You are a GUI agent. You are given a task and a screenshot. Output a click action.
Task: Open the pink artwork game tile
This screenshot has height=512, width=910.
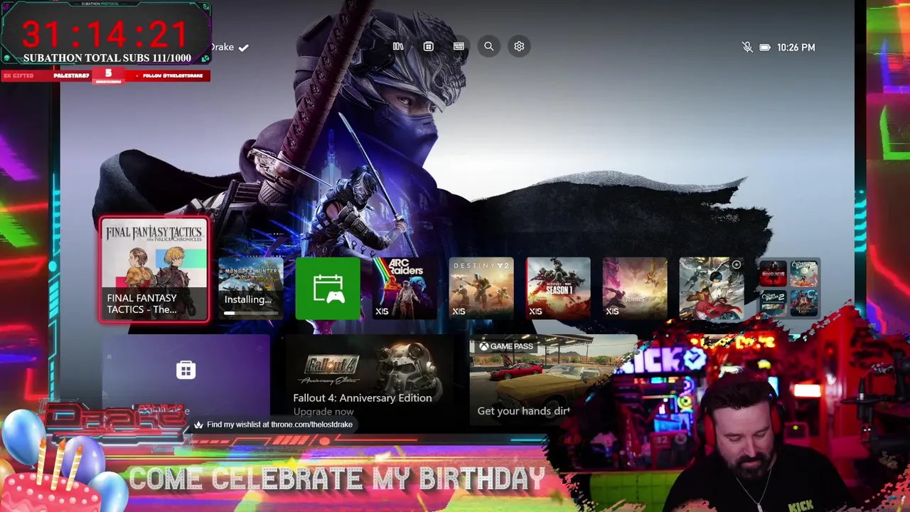(635, 288)
